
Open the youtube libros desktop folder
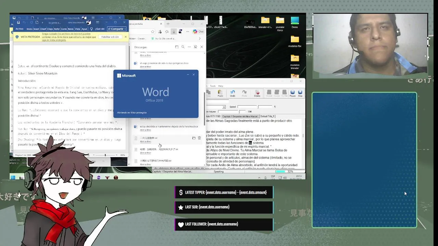280,24
